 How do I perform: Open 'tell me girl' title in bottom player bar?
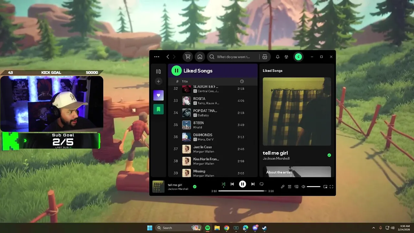tap(175, 185)
